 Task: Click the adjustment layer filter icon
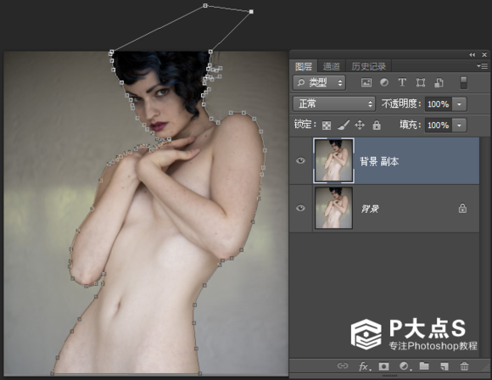[384, 82]
